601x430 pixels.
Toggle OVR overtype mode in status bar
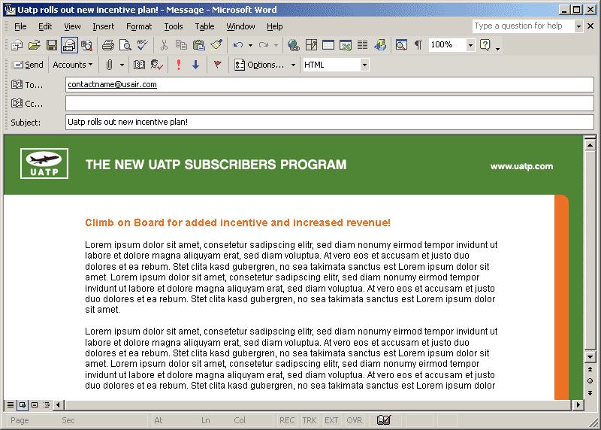354,421
